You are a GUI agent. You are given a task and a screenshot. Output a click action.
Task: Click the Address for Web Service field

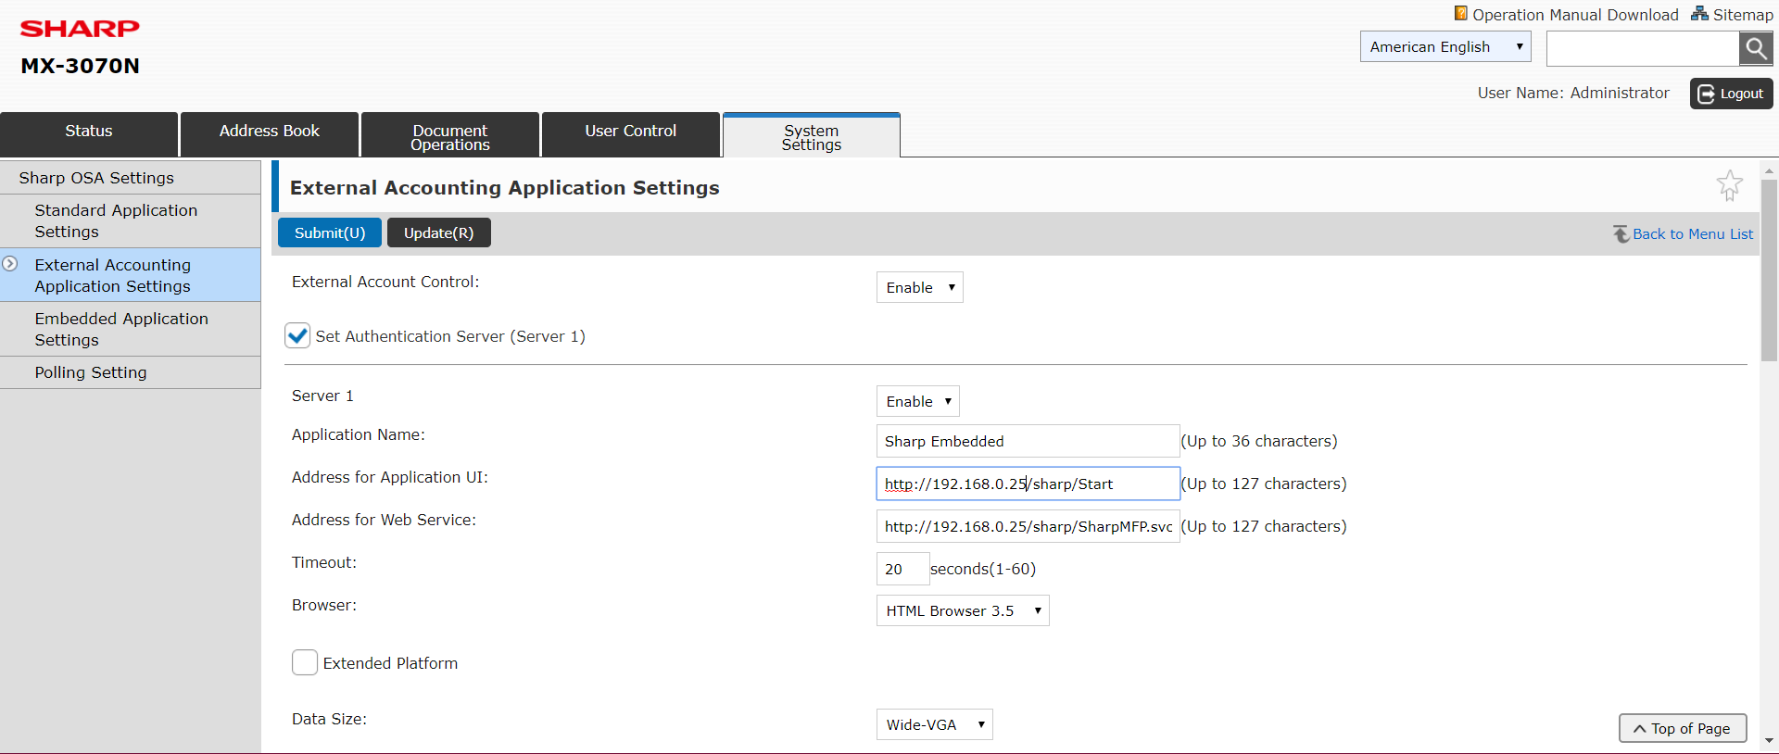pos(1028,526)
